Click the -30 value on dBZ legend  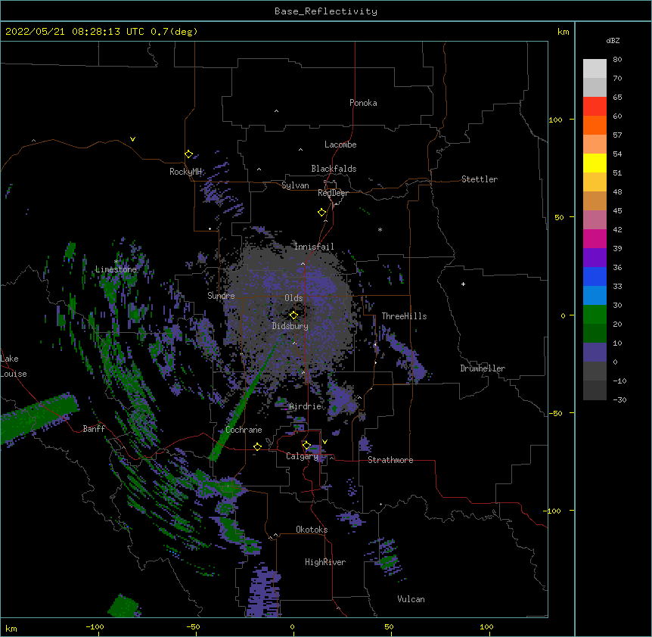point(619,399)
